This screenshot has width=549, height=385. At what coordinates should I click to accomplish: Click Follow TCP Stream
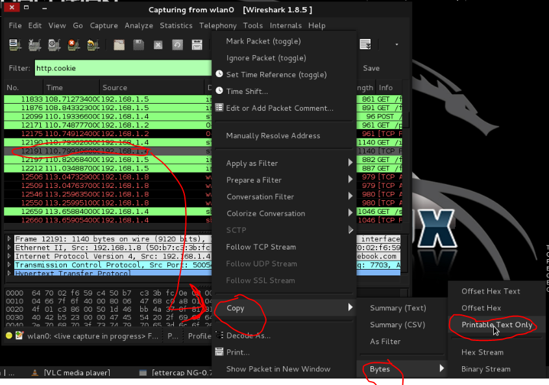[x=261, y=247]
